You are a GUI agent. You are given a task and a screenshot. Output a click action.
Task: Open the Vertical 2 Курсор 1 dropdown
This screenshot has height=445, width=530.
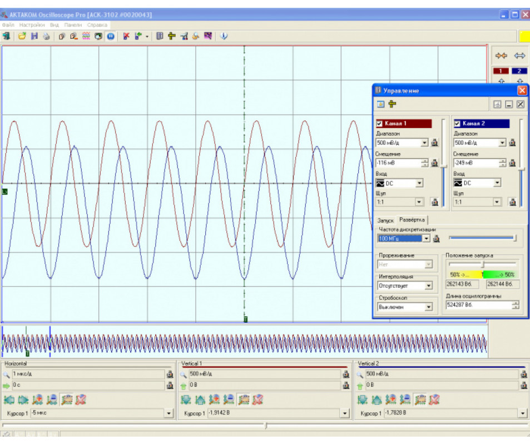(x=522, y=413)
